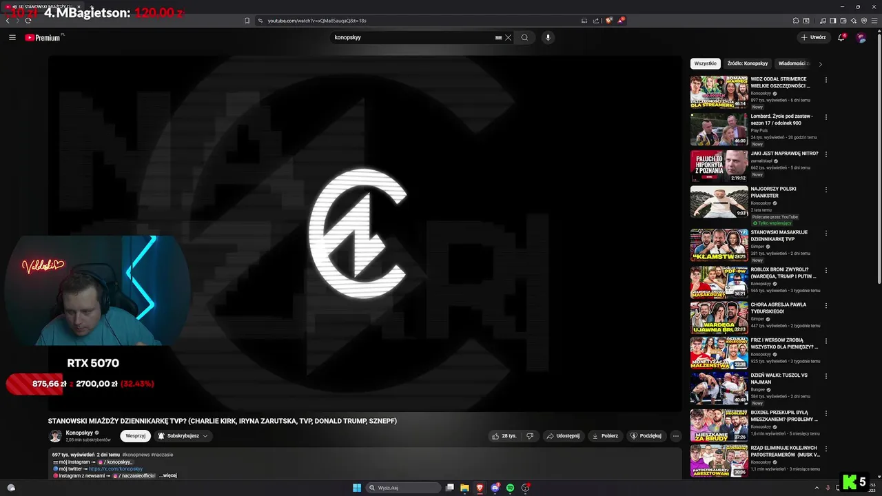
Task: Open options menu for Lombard video
Action: [826, 117]
